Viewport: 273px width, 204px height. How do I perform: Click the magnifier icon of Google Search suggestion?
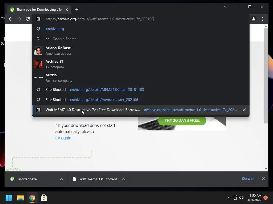[38, 39]
